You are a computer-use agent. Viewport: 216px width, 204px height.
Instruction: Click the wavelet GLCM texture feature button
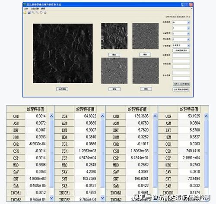[181, 84]
